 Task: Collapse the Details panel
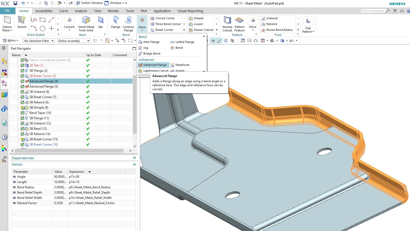click(x=134, y=164)
